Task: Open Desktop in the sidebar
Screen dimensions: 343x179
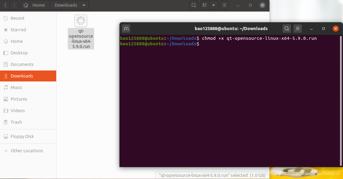Action: 28,53
